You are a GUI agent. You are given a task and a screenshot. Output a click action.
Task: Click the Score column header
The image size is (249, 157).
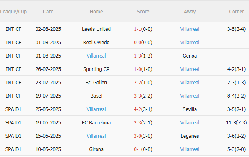tap(143, 11)
